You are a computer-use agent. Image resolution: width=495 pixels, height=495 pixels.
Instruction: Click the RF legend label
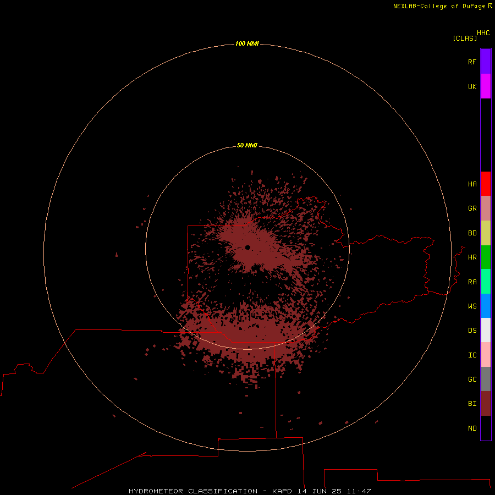[x=472, y=62]
